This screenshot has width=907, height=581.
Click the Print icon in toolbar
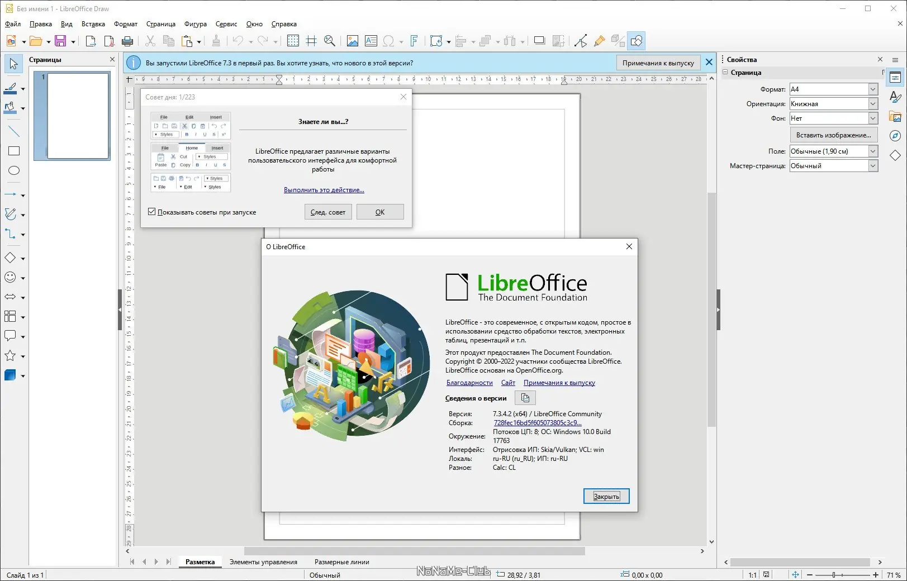click(x=127, y=41)
